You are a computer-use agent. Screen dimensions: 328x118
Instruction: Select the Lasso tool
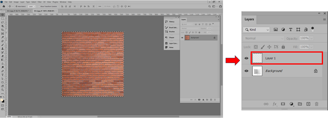click(x=3, y=22)
